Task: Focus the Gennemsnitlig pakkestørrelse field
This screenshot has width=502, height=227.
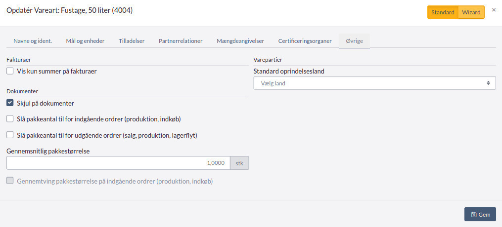Action: click(x=118, y=163)
